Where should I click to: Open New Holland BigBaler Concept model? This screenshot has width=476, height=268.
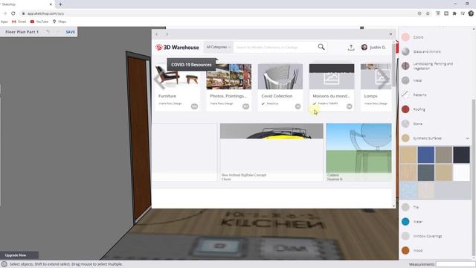coord(271,152)
